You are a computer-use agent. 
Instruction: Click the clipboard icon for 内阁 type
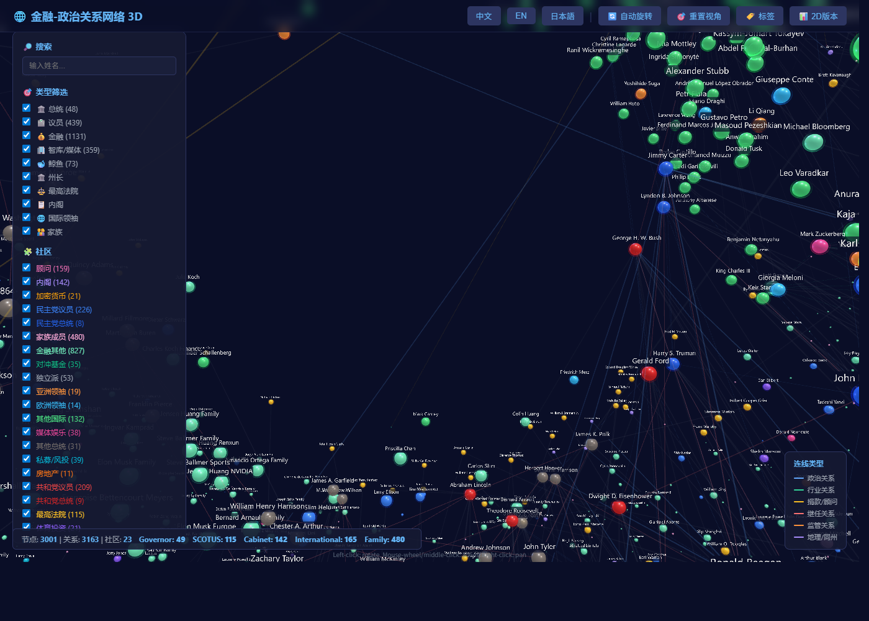click(41, 205)
